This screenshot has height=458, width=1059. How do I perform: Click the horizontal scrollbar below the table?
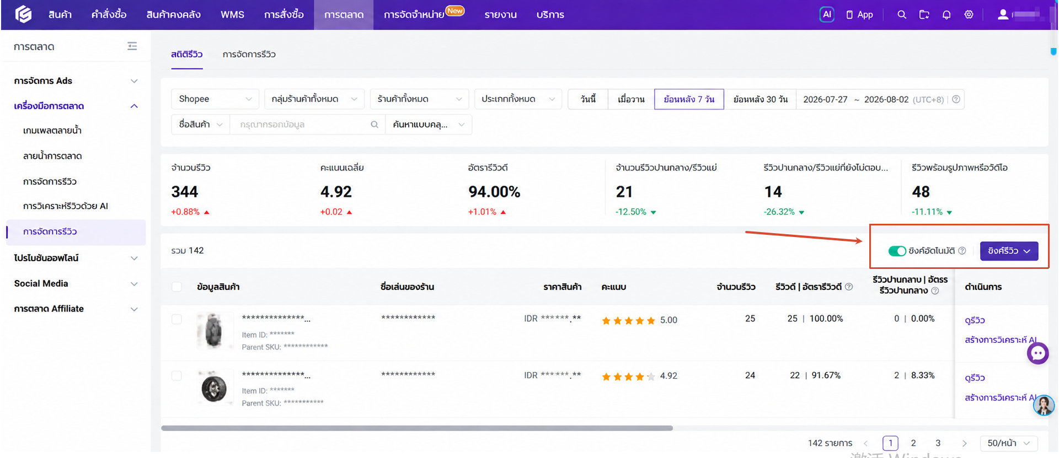pos(416,428)
